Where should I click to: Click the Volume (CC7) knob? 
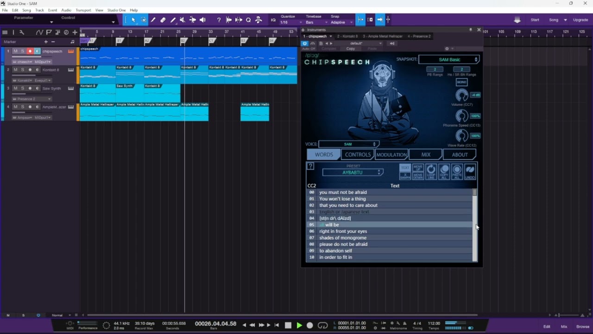(x=461, y=95)
